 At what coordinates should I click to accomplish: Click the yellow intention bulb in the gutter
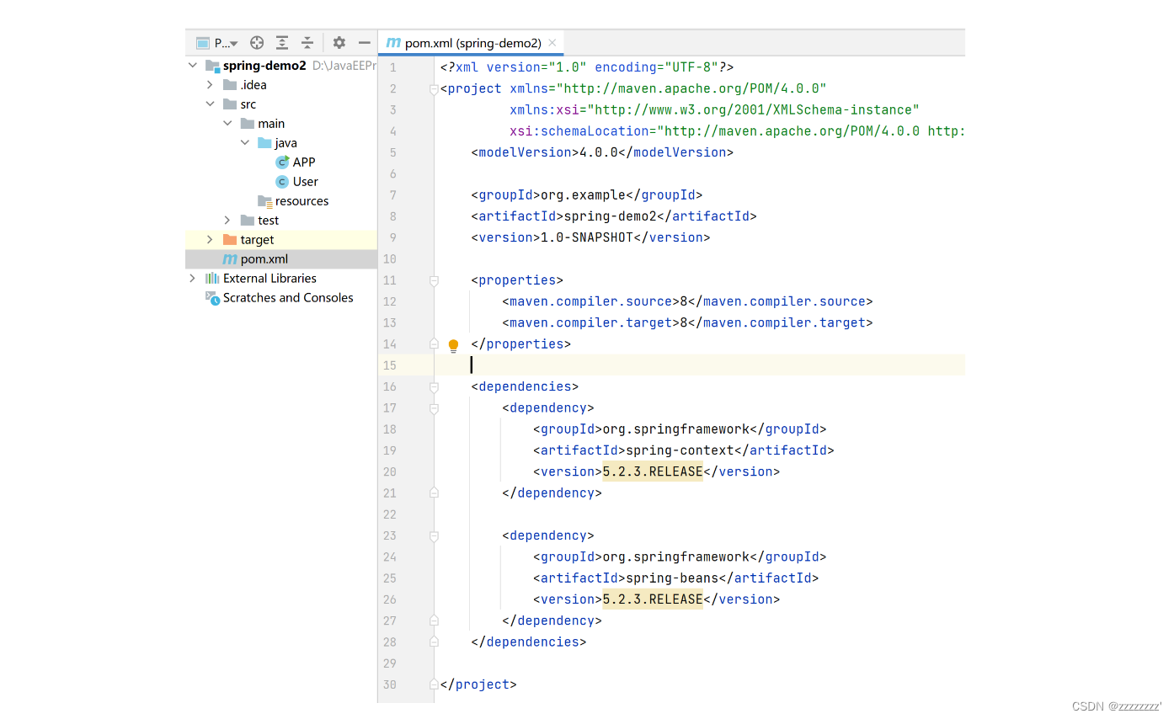[453, 345]
